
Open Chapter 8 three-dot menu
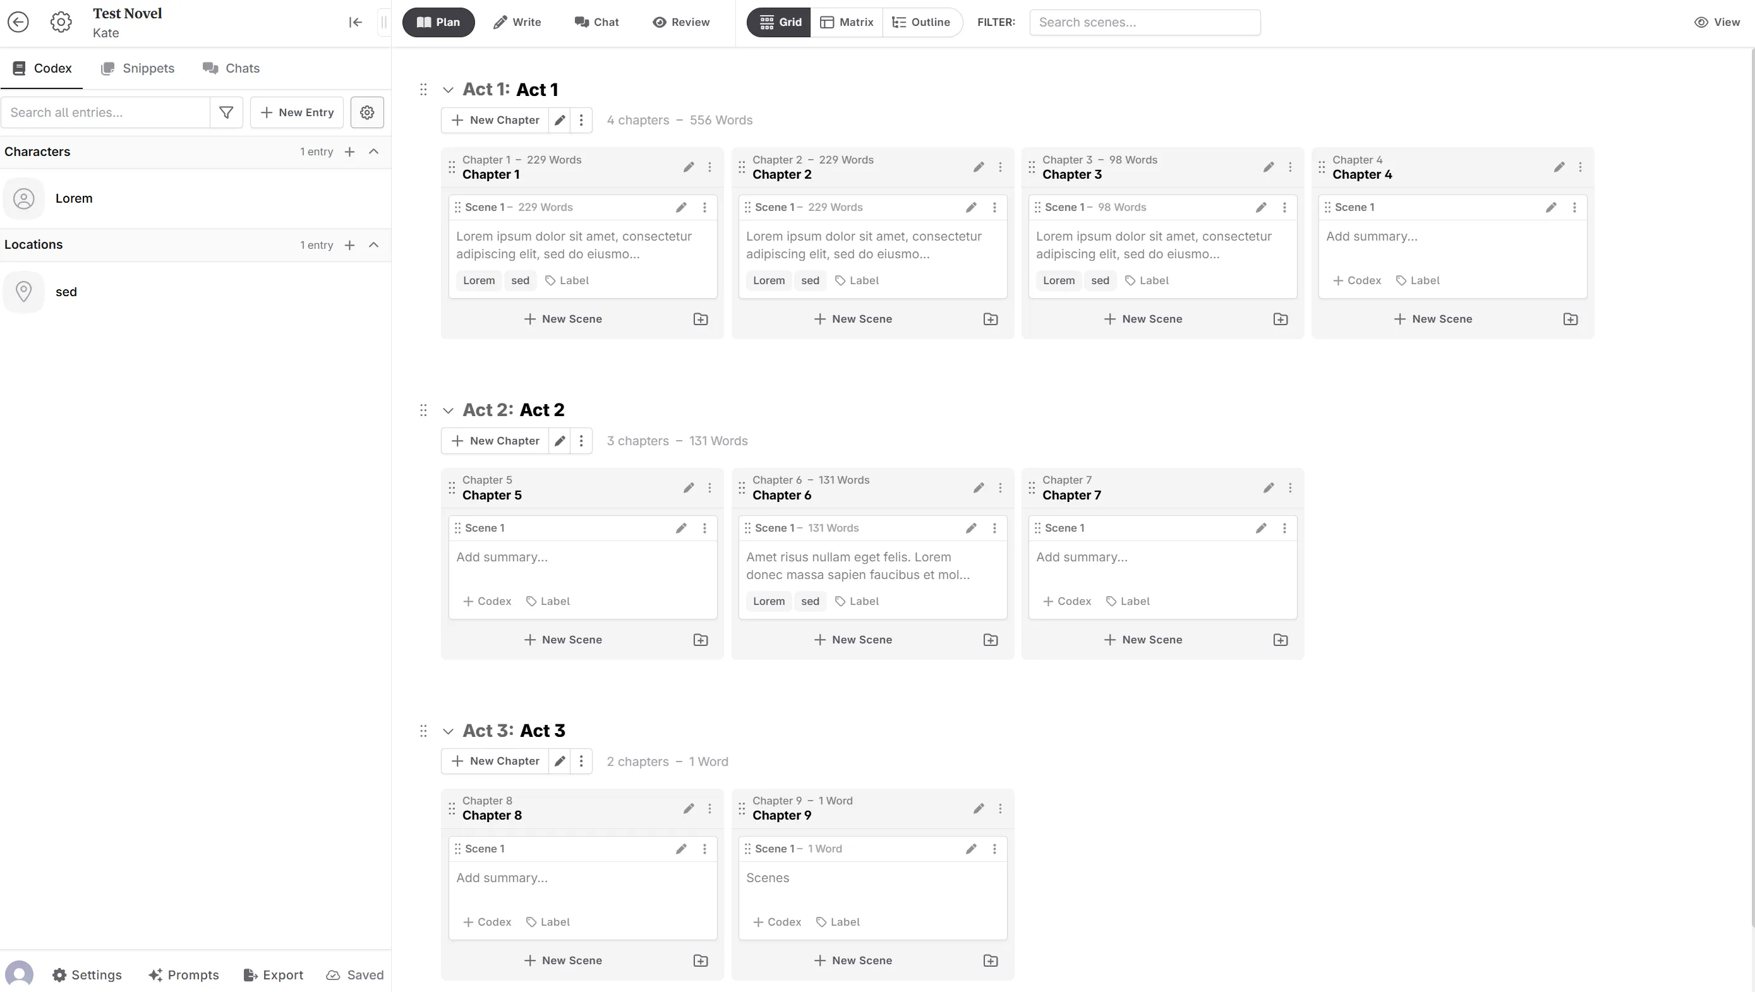(x=709, y=809)
